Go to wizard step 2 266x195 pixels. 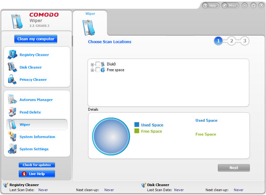click(231, 41)
